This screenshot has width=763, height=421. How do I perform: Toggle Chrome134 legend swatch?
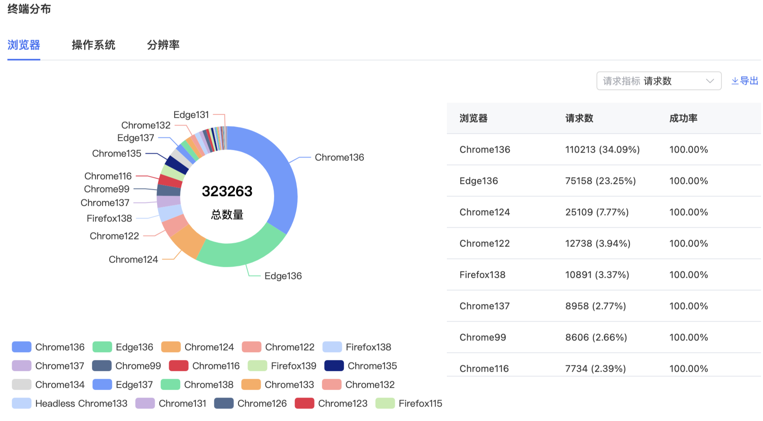coord(22,385)
